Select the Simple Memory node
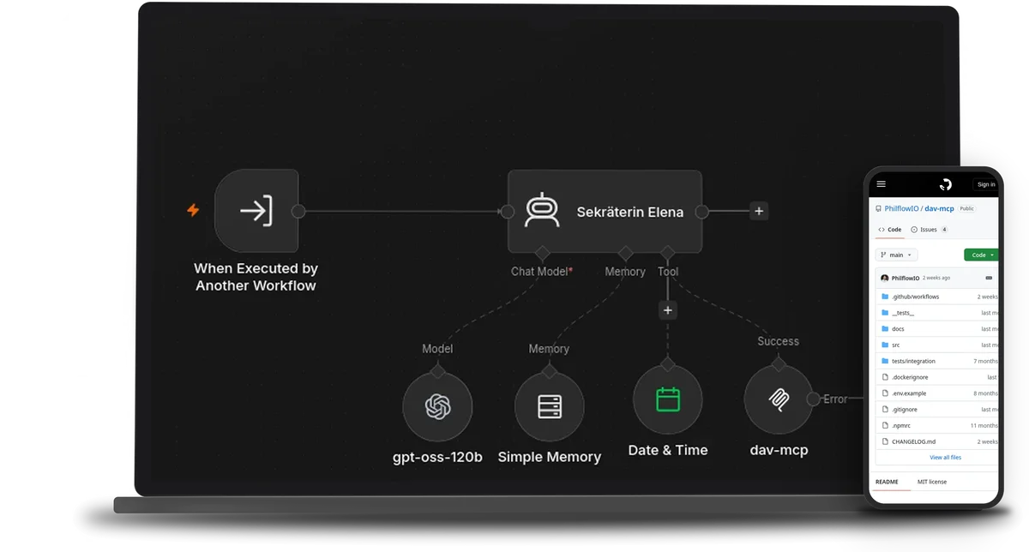 point(550,406)
